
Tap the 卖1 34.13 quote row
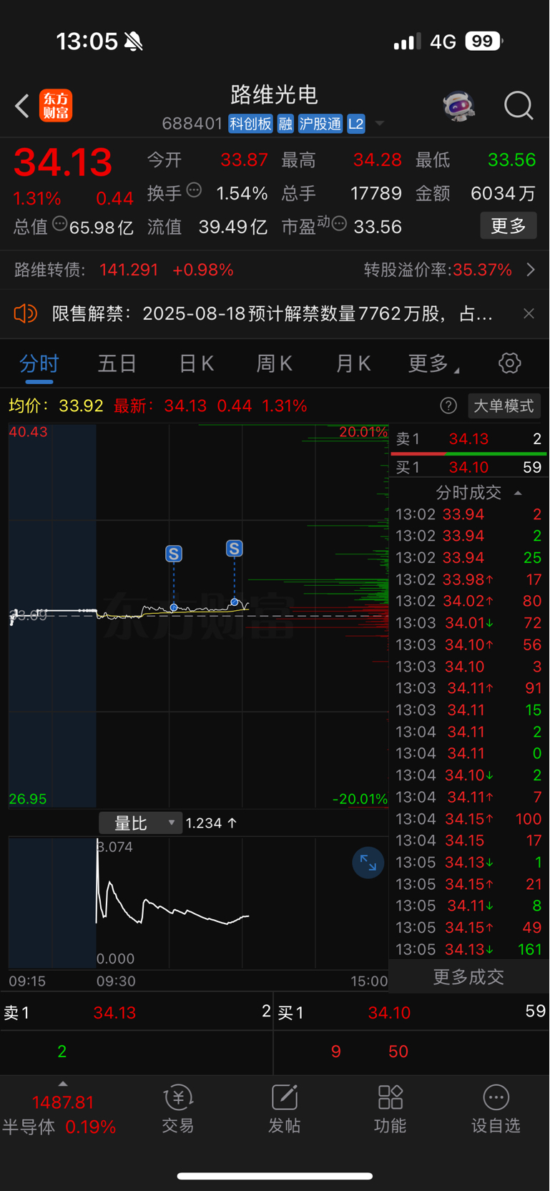[x=469, y=439]
